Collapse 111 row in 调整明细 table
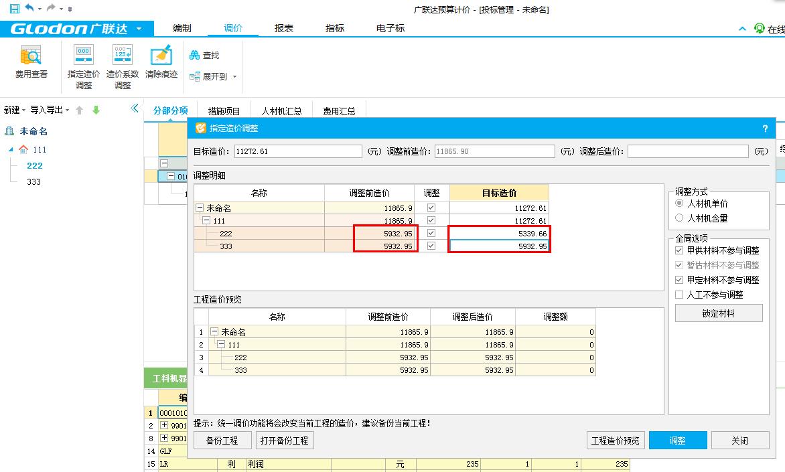785x472 pixels. click(x=206, y=220)
